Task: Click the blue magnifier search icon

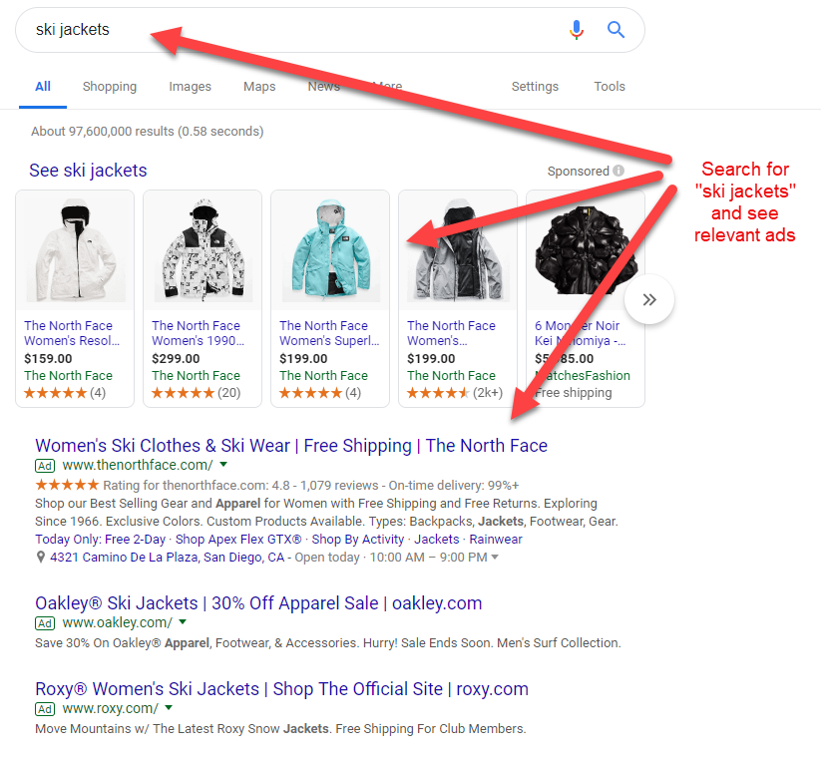Action: click(616, 30)
